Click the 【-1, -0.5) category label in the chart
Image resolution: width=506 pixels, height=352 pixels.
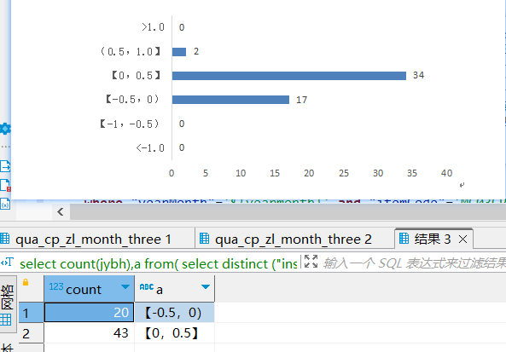coord(130,124)
